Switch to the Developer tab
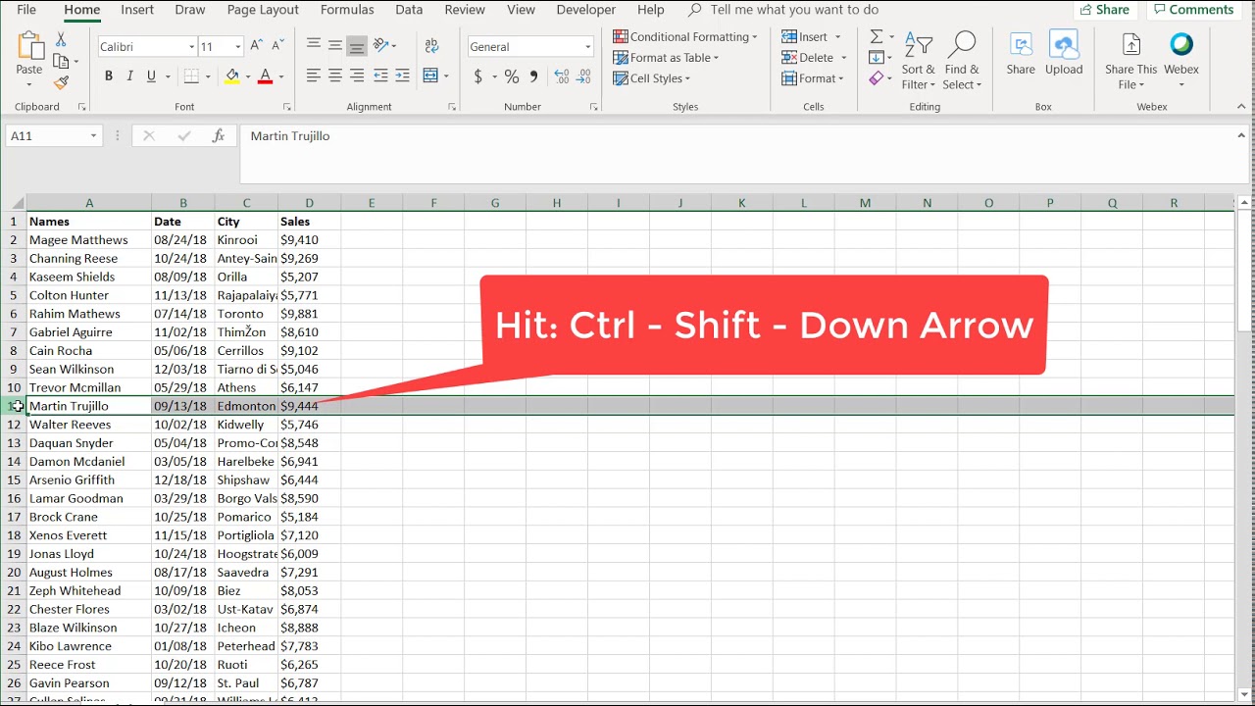The height and width of the screenshot is (706, 1255). click(586, 10)
